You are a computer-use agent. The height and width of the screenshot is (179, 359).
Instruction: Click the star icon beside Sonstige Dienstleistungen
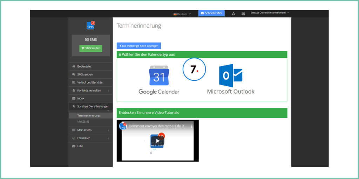coord(74,106)
